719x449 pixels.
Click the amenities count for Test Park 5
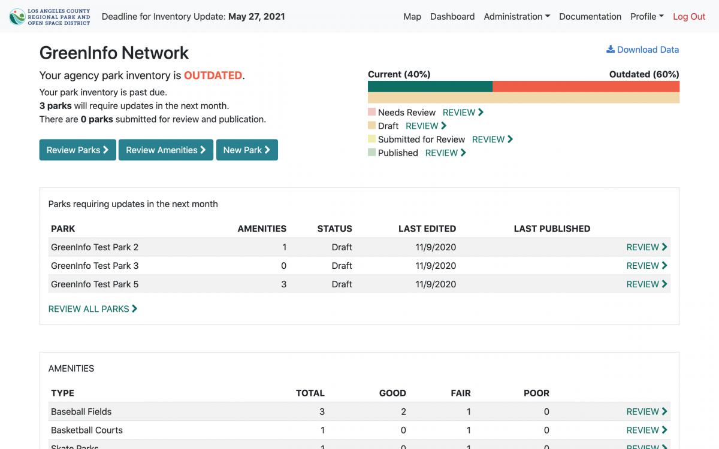283,284
